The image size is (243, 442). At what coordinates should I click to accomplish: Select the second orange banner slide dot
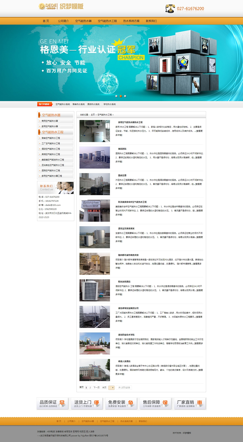coord(121,96)
